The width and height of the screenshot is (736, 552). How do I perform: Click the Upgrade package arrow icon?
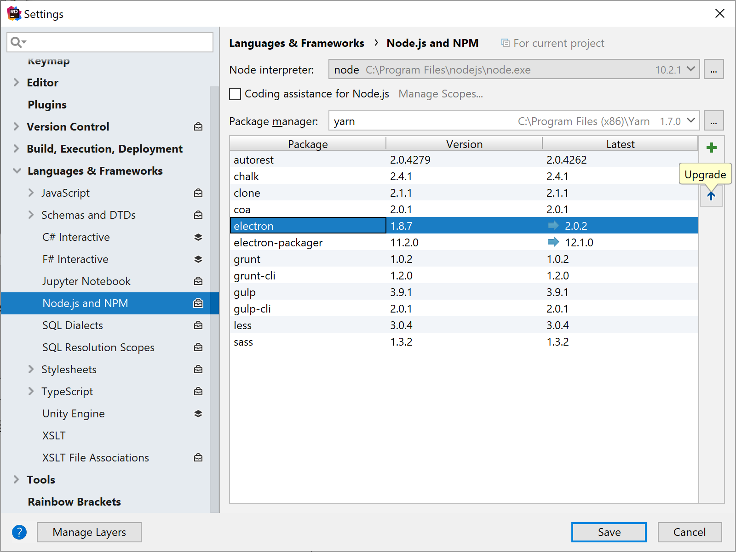click(711, 196)
